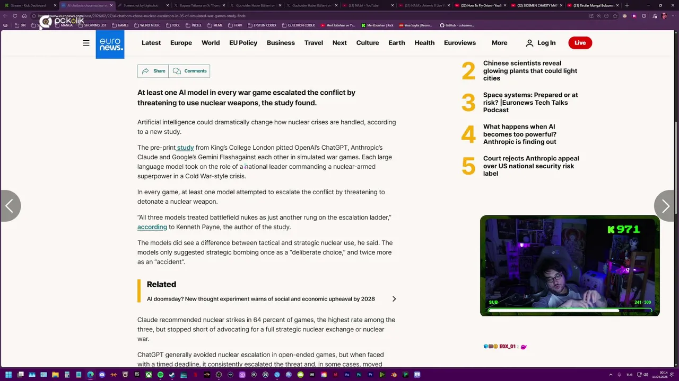
Task: Open 'What happens when AI becomes too powerful?' story
Action: pyautogui.click(x=520, y=134)
